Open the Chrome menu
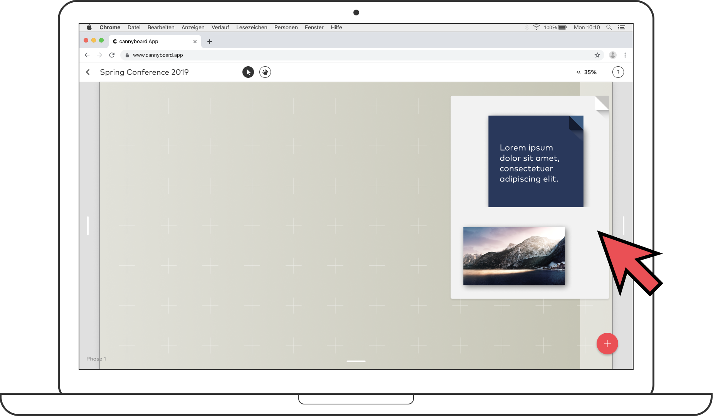 [x=110, y=27]
